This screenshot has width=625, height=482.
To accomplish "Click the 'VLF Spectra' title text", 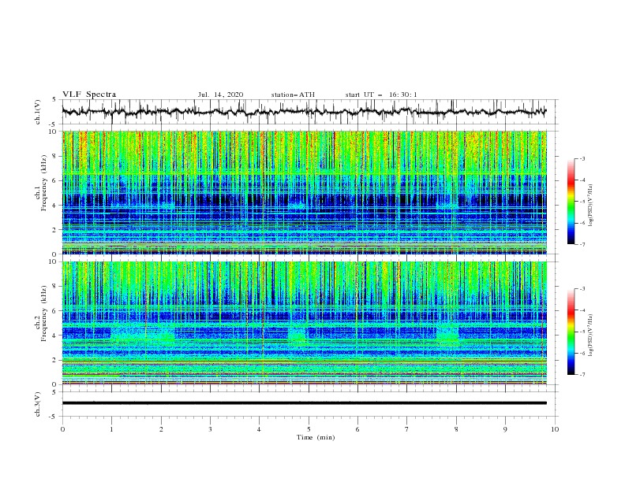I will click(x=89, y=95).
